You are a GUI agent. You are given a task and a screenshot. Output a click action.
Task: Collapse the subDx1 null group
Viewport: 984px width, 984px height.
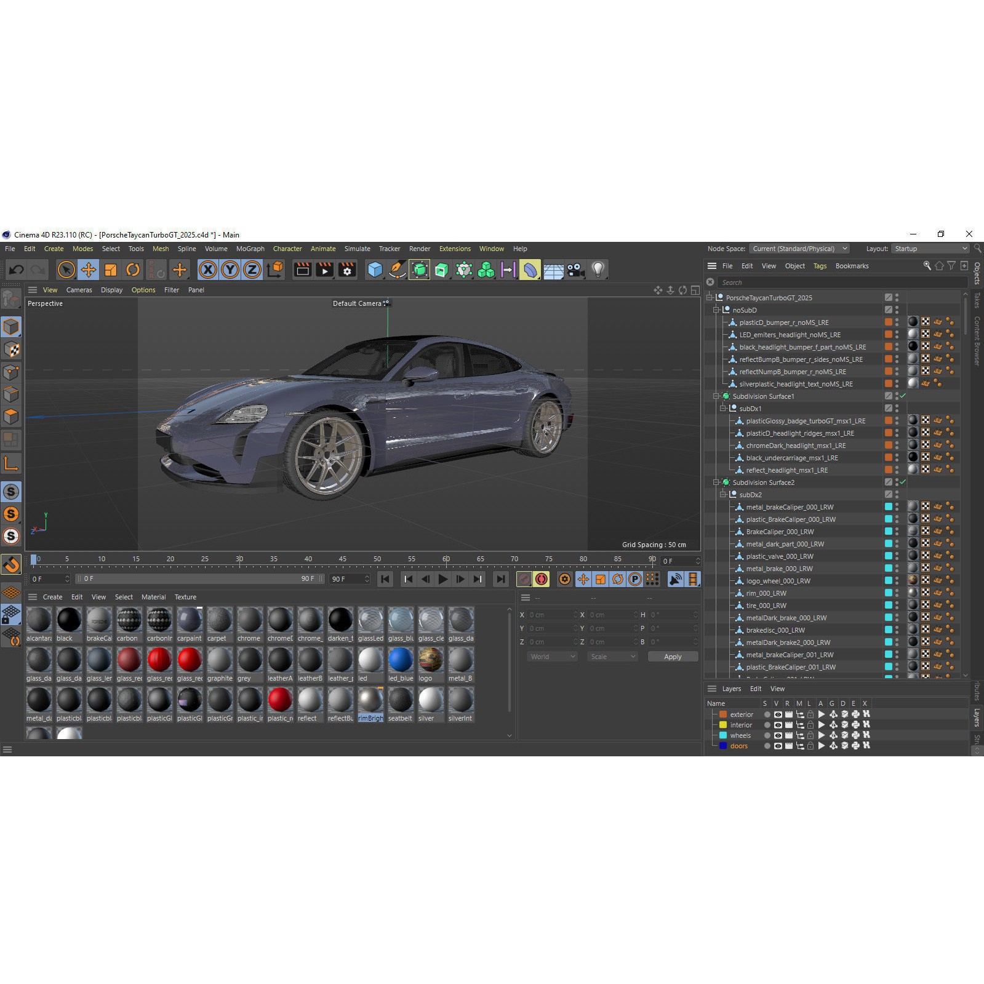pos(723,409)
